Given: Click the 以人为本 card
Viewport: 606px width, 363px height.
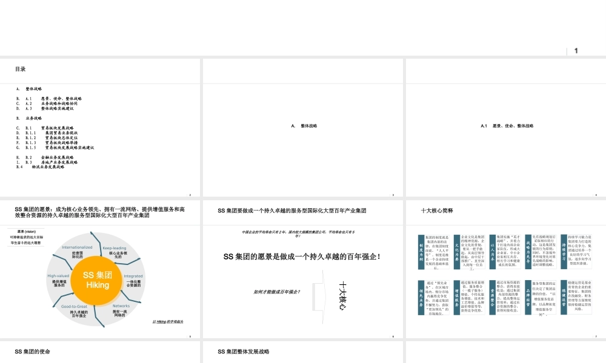Looking at the screenshot, I should click(505, 252).
